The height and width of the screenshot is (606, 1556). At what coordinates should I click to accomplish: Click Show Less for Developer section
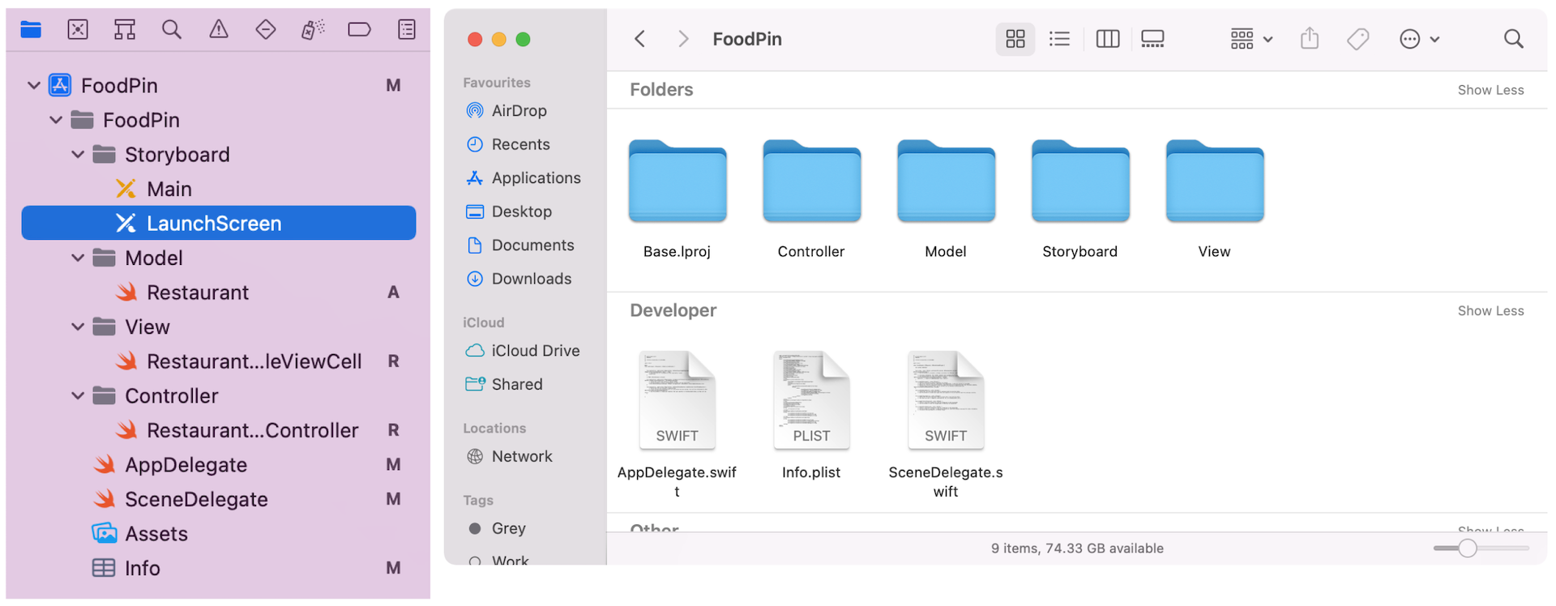coord(1490,311)
